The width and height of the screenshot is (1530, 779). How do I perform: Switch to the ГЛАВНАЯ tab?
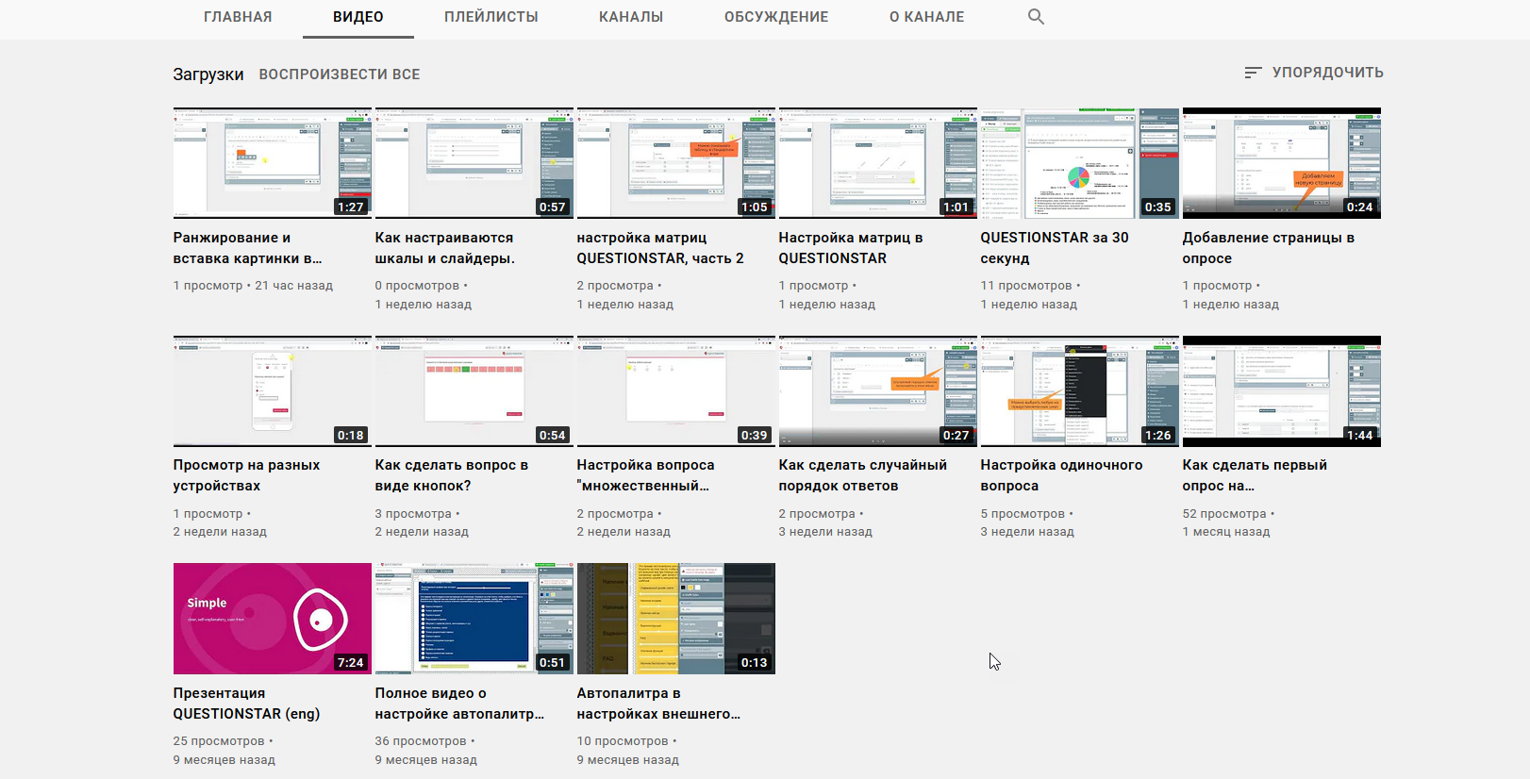238,17
